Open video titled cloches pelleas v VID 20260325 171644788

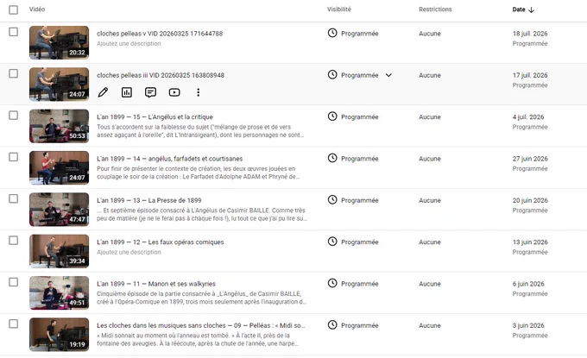tap(160, 34)
